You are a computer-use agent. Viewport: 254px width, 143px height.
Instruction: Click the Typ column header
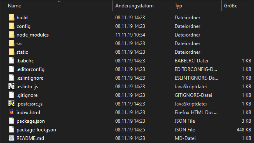coord(178,6)
